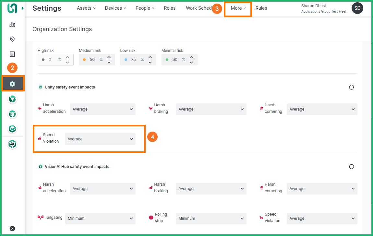The image size is (373, 236).
Task: Click the map location pin sidebar icon
Action: [12, 39]
